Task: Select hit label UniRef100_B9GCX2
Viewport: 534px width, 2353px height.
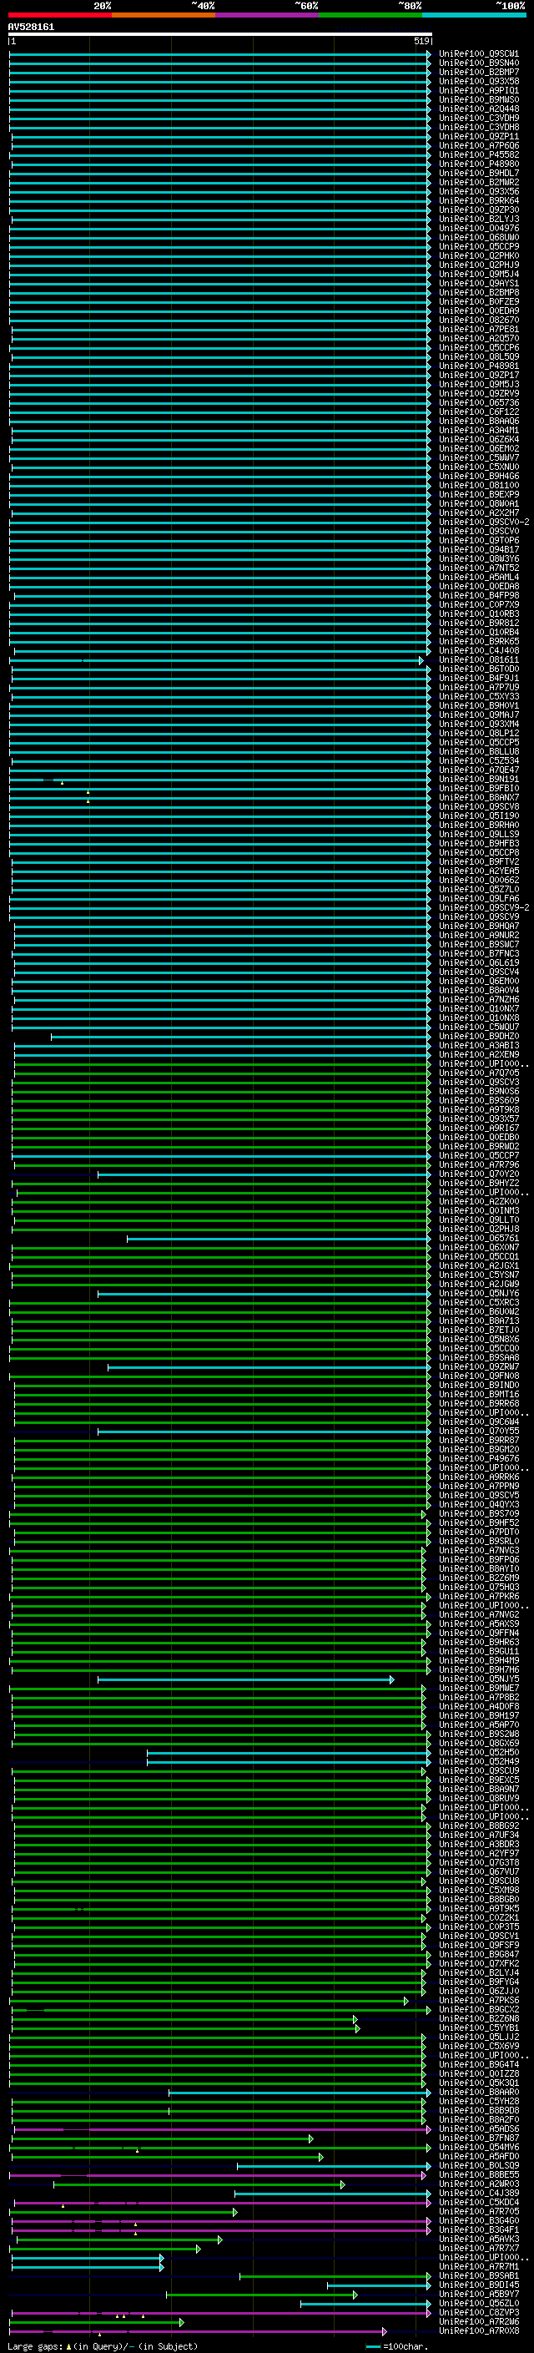Action: [478, 2010]
